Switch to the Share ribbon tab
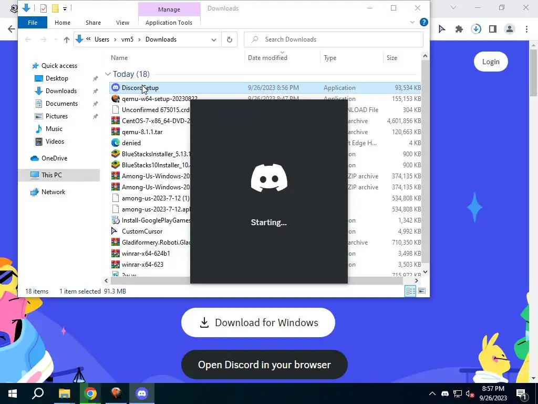Viewport: 538px width, 404px height. [93, 22]
